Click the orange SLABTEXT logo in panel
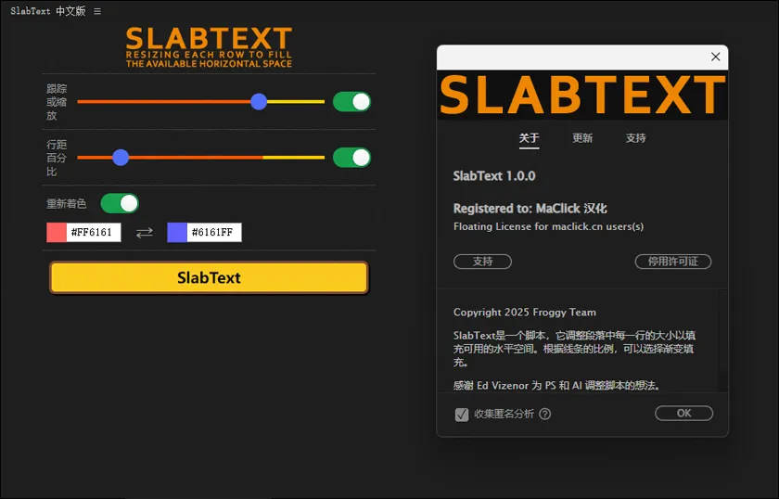Image resolution: width=779 pixels, height=499 pixels. click(x=209, y=46)
